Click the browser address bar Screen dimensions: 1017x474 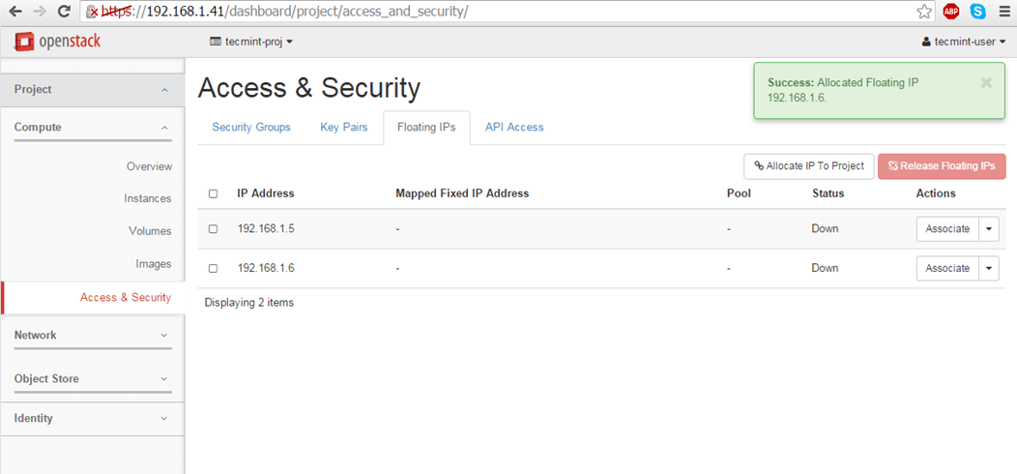pyautogui.click(x=483, y=13)
